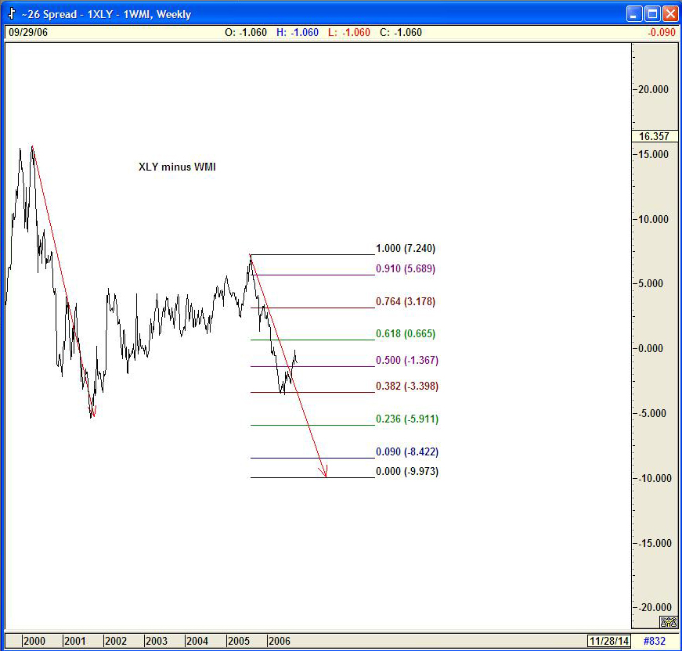Click the #832 bar count label
This screenshot has height=651, width=682.
pyautogui.click(x=655, y=641)
